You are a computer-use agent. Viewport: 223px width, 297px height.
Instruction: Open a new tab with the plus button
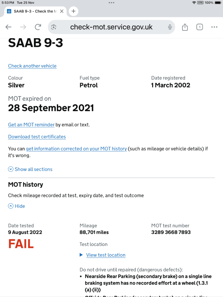[73, 11]
